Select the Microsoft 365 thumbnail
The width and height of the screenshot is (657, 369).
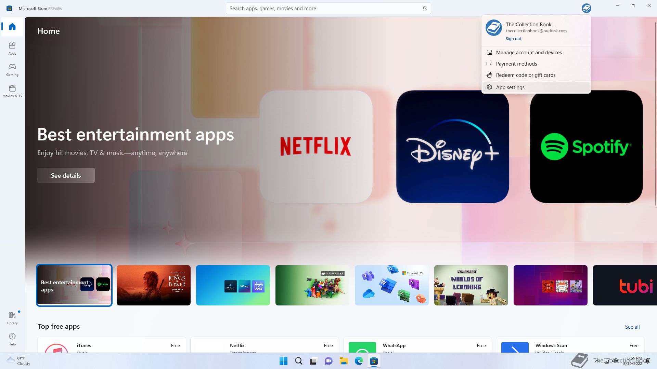(x=392, y=285)
